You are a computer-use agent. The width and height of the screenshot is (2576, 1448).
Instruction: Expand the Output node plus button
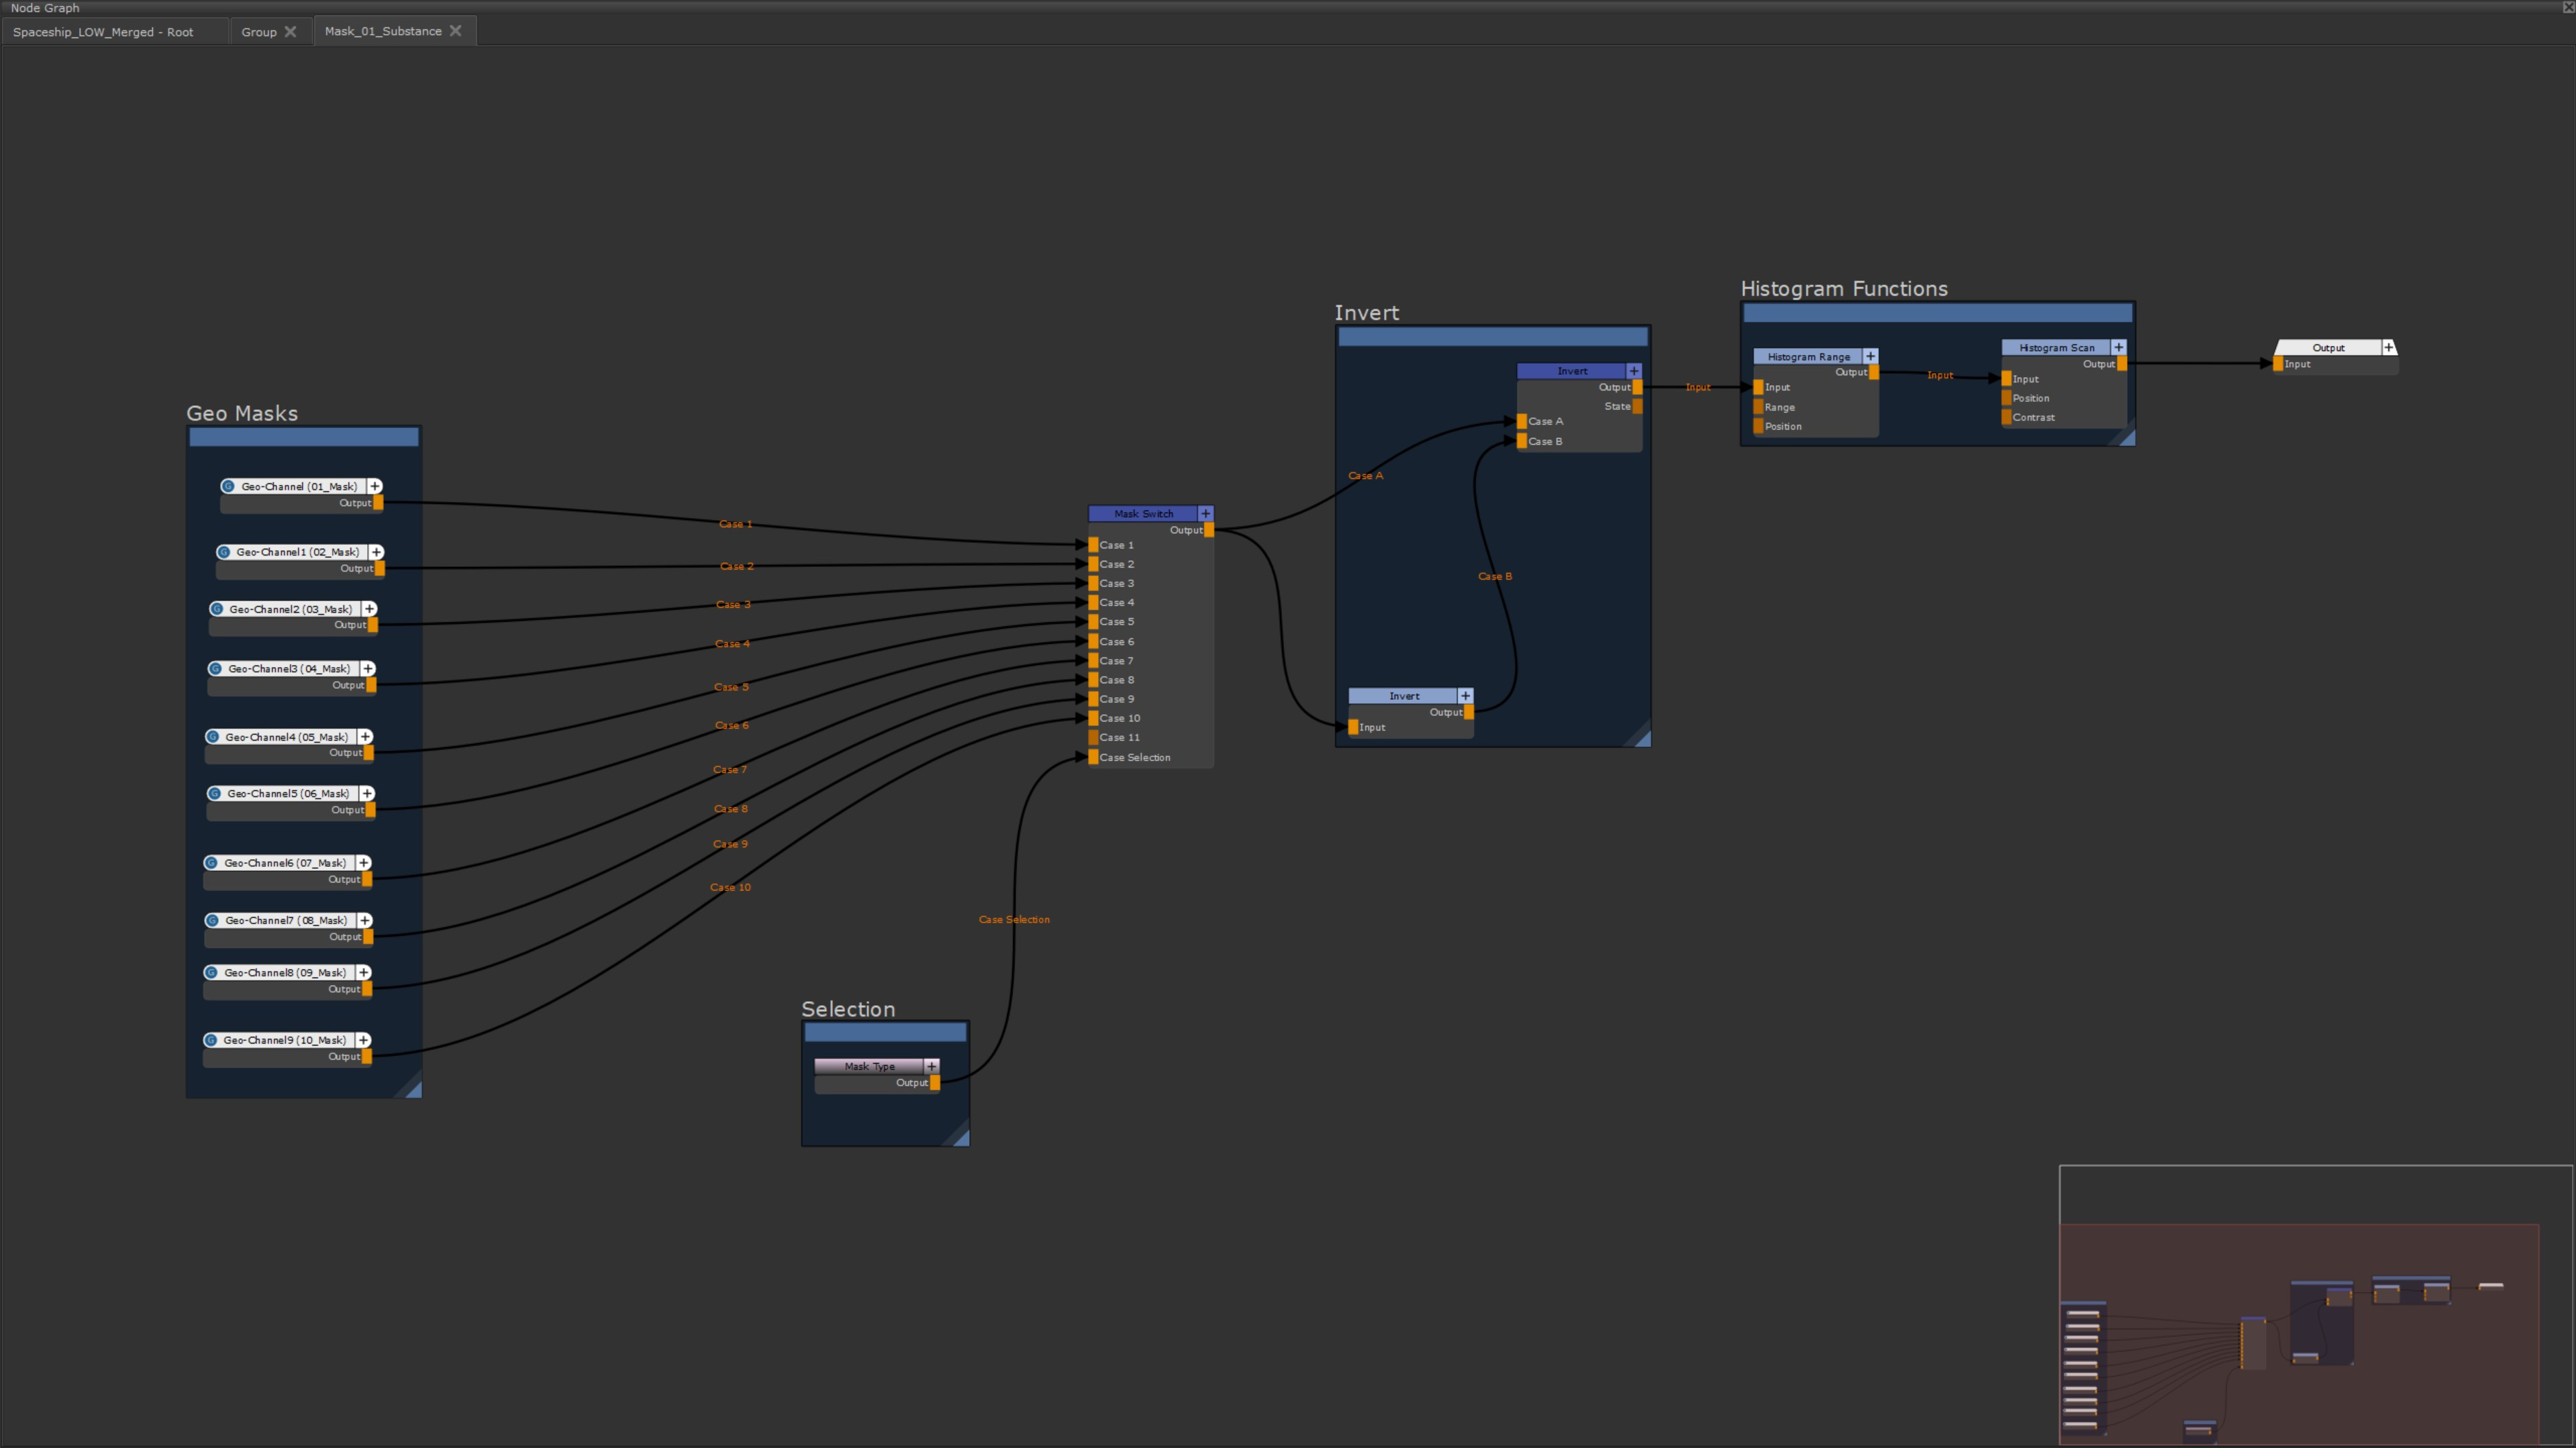pyautogui.click(x=2389, y=347)
